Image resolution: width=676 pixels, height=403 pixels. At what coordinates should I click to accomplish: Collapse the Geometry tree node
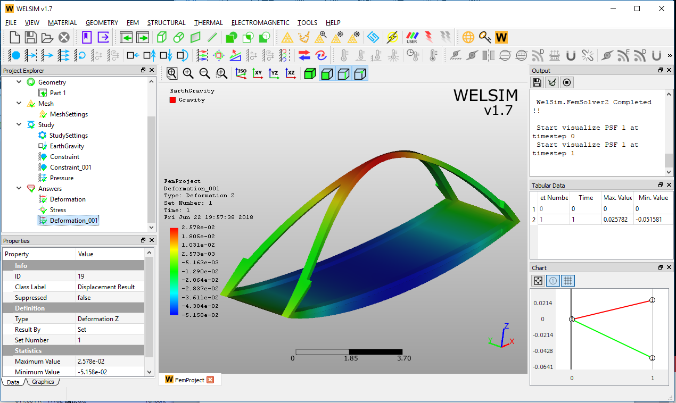pyautogui.click(x=19, y=82)
